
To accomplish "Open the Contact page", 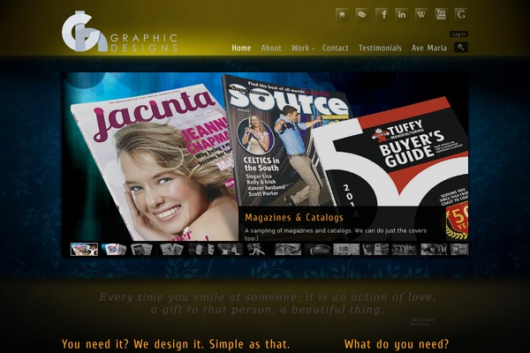I will pyautogui.click(x=336, y=48).
